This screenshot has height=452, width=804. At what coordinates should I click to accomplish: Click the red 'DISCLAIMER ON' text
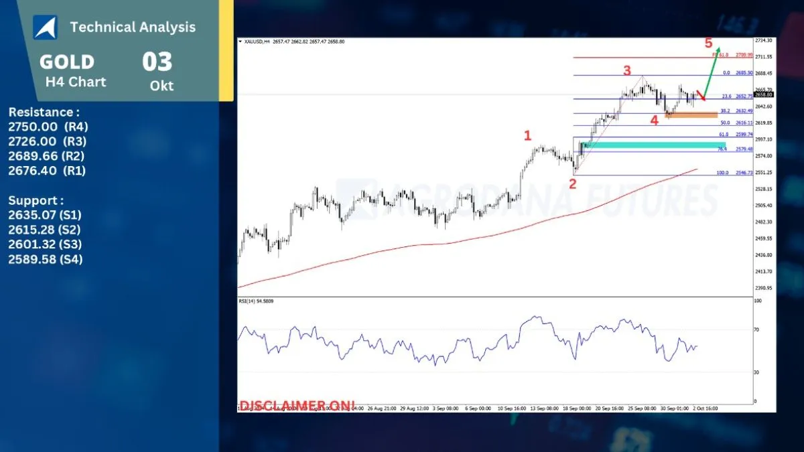point(297,405)
